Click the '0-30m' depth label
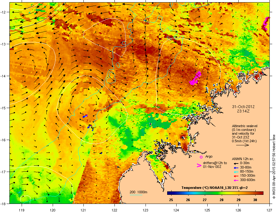The width and height of the screenshot is (276, 213). 245,163
